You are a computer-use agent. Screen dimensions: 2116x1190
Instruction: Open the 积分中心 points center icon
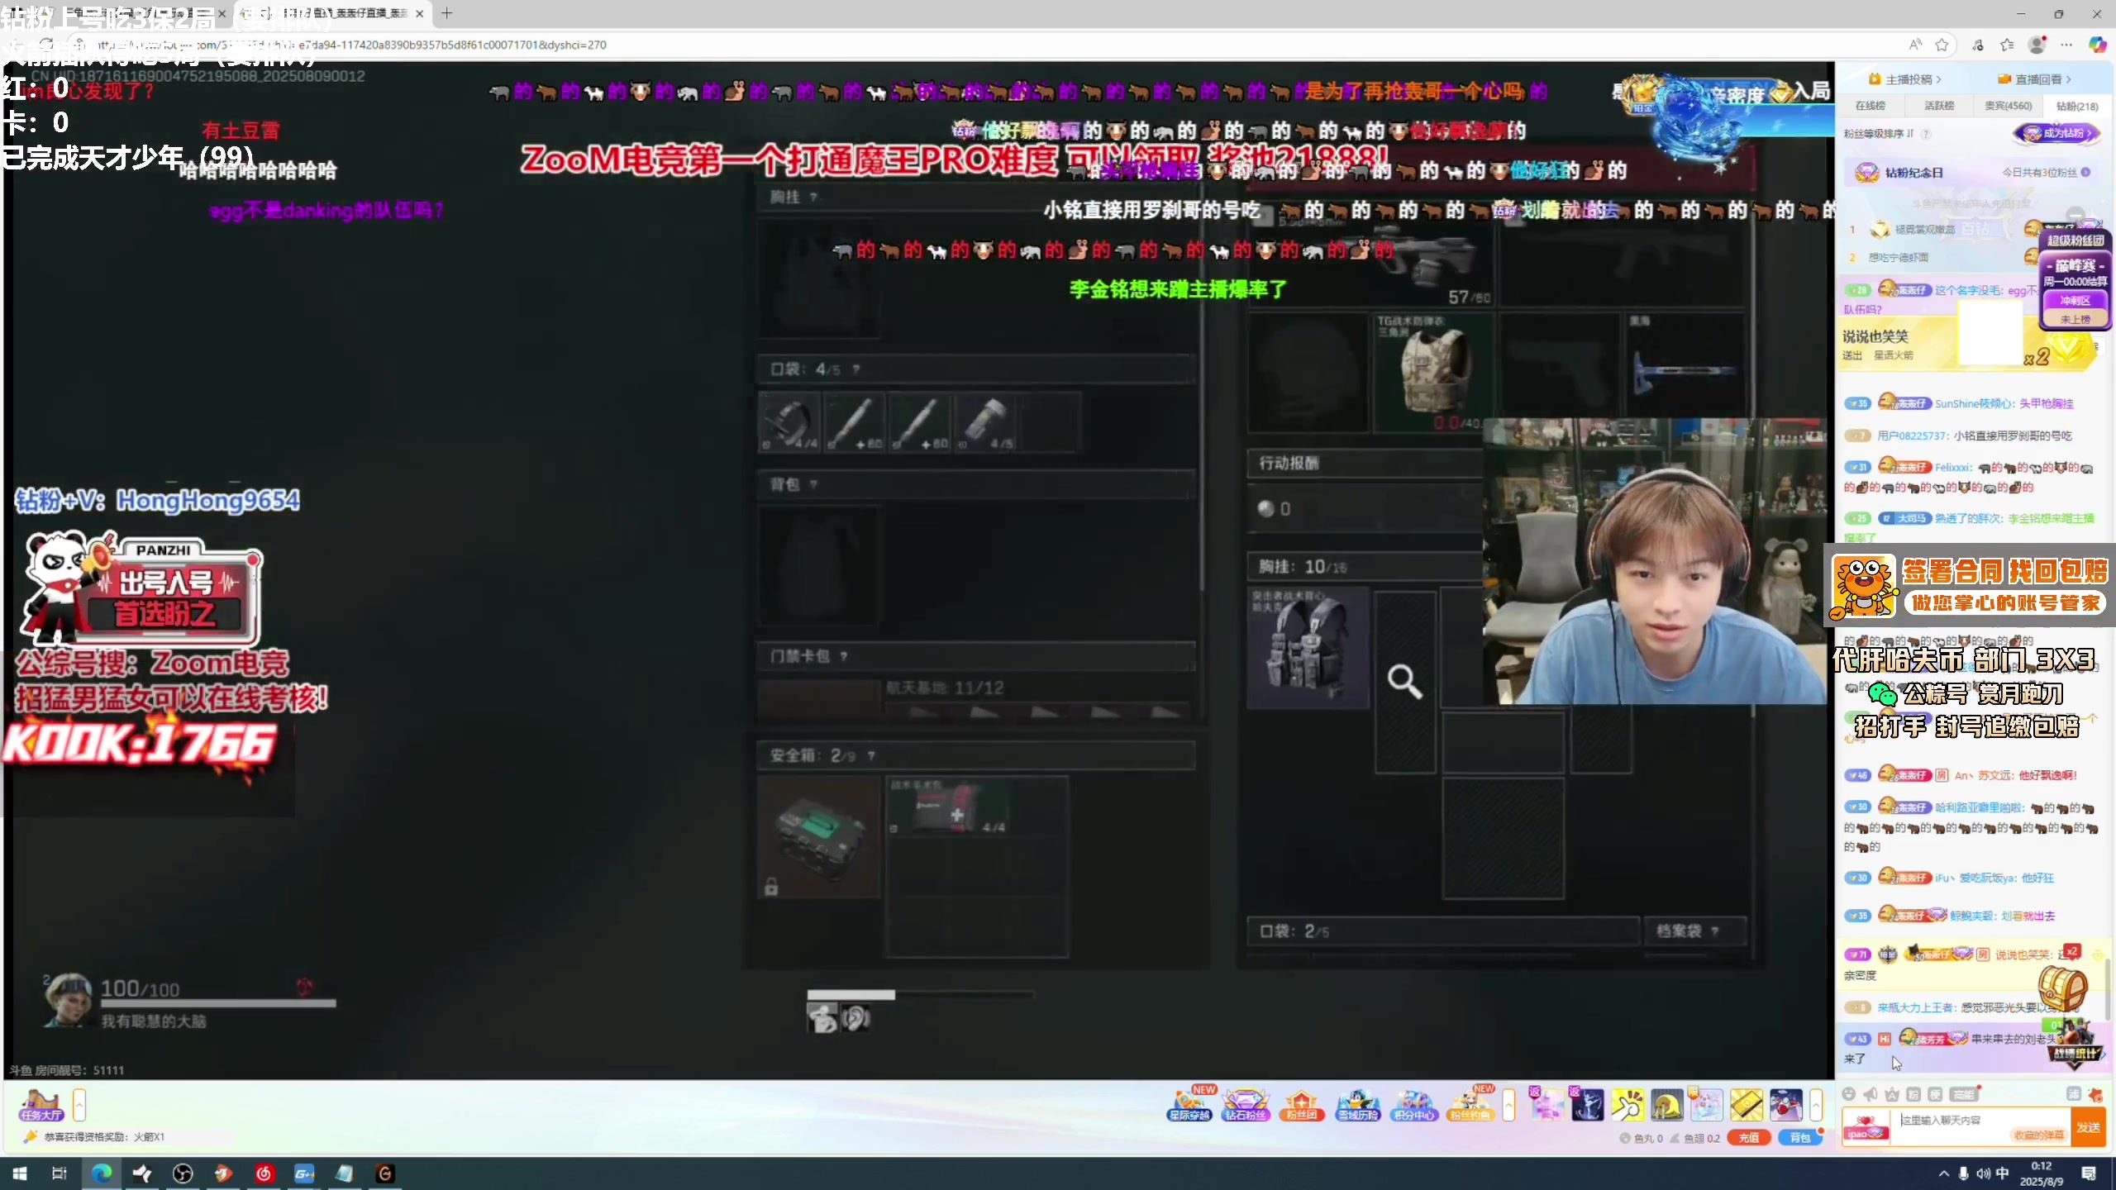pos(1414,1104)
